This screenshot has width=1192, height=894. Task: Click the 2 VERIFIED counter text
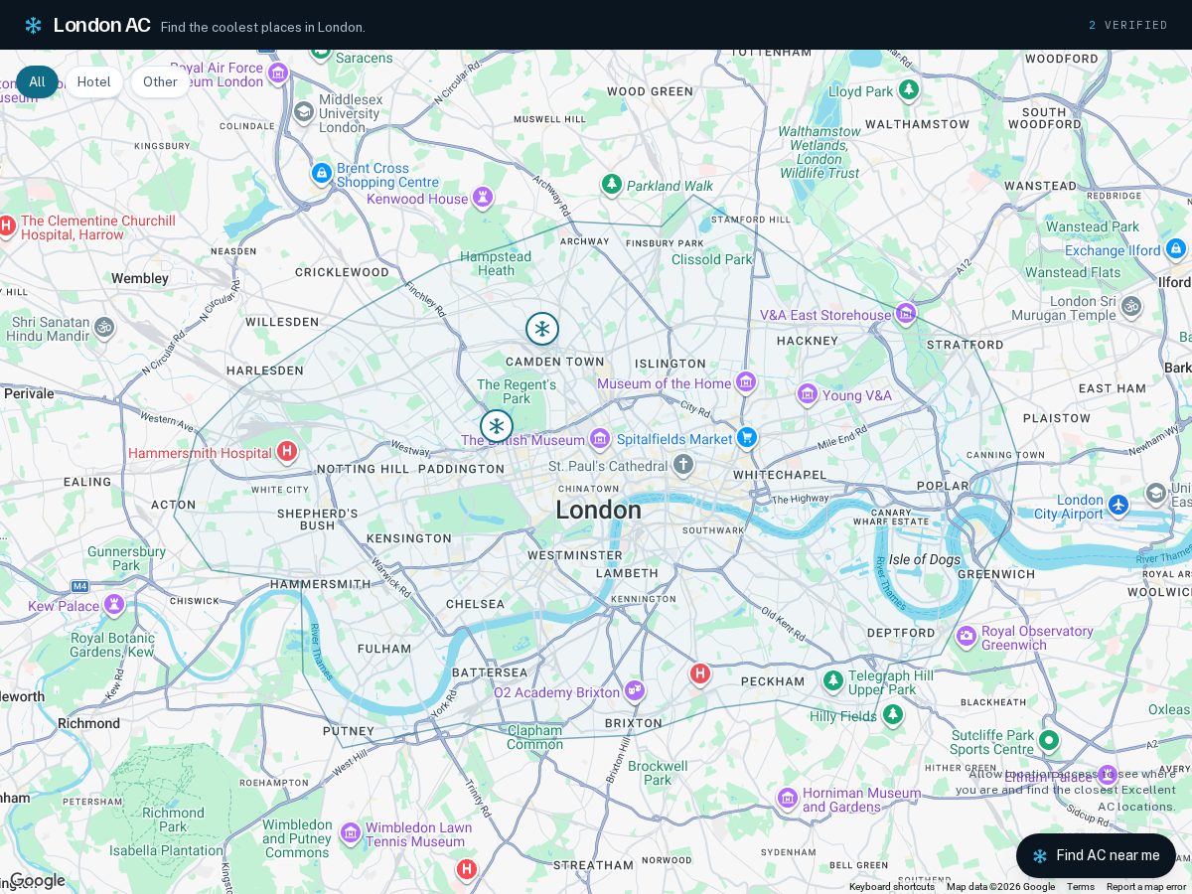click(x=1127, y=25)
